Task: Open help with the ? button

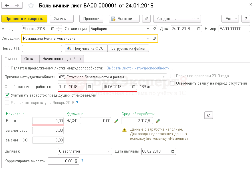Action: 245,19
